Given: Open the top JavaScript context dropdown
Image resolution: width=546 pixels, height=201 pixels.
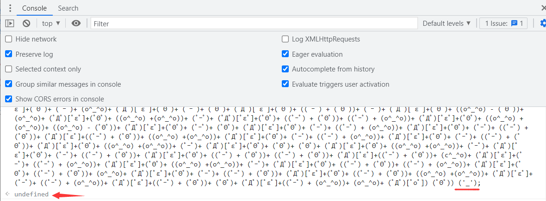Looking at the screenshot, I should click(x=51, y=23).
